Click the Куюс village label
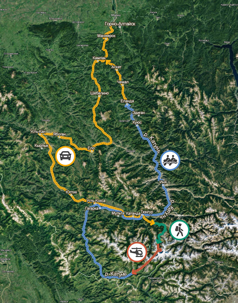The height and width of the screenshot is (303, 238). (x=137, y=123)
